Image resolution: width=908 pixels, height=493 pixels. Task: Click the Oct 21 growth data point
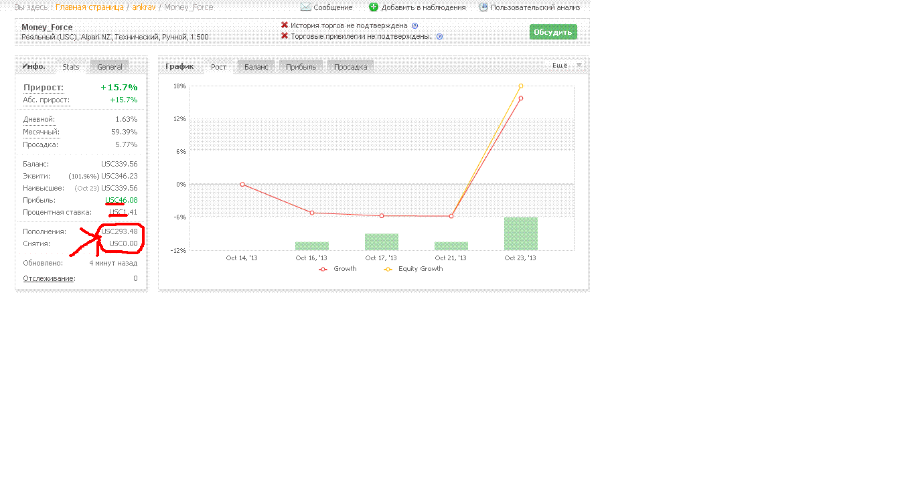point(451,216)
